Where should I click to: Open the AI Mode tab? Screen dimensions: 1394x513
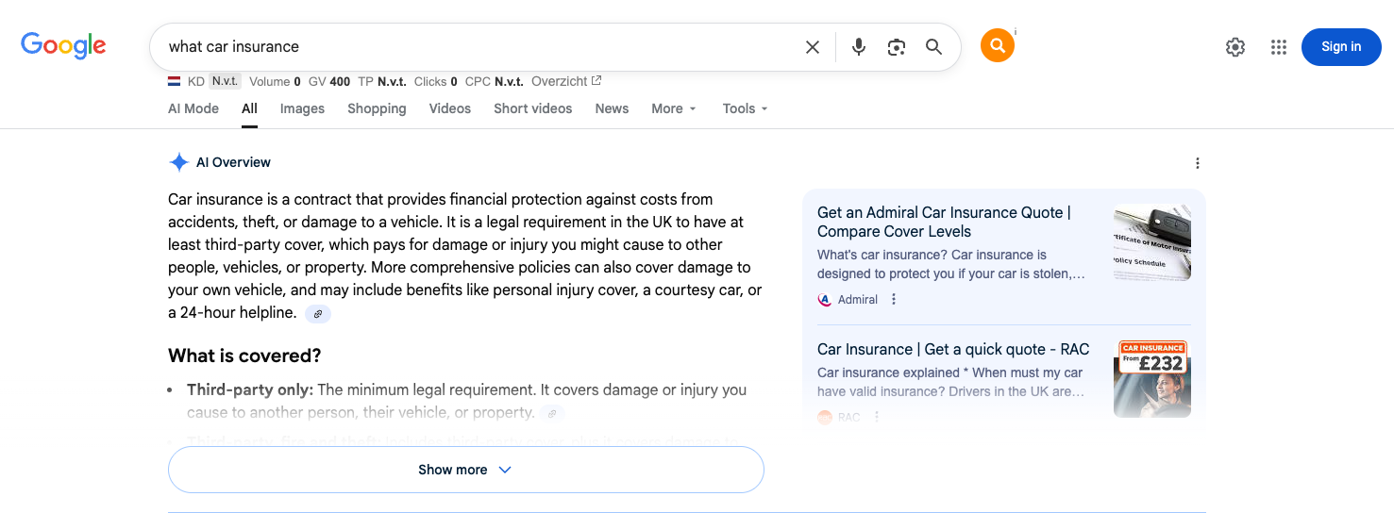(x=193, y=108)
